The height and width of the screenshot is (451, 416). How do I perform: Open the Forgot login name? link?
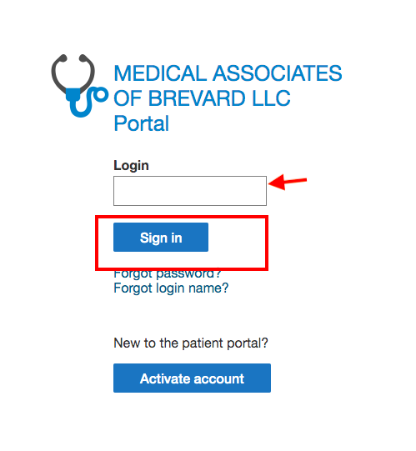pos(171,288)
